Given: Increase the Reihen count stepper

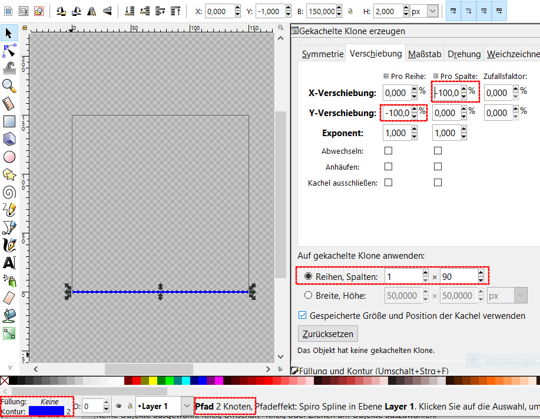Looking at the screenshot, I should click(x=426, y=273).
